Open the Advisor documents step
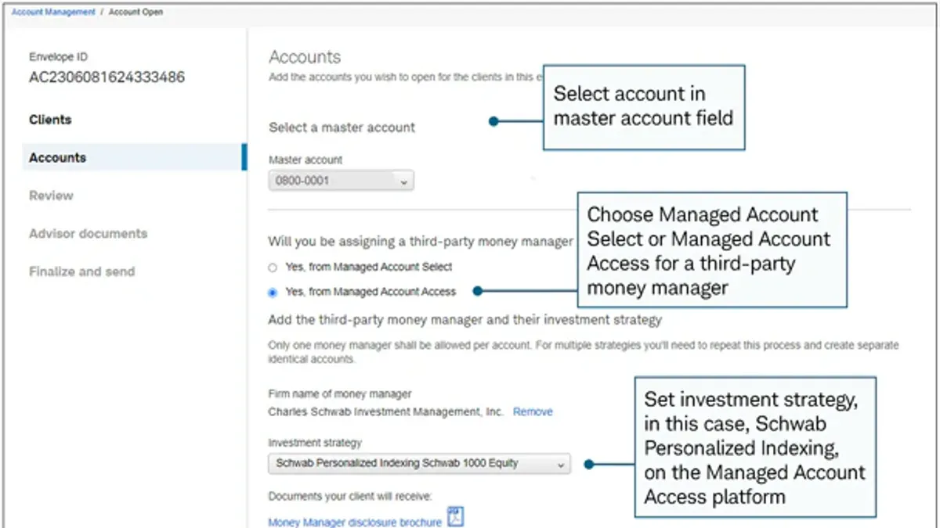940x528 pixels. click(x=88, y=233)
